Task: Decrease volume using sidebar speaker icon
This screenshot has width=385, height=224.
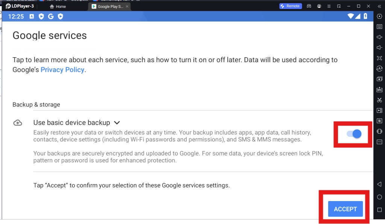Action: 379,47
